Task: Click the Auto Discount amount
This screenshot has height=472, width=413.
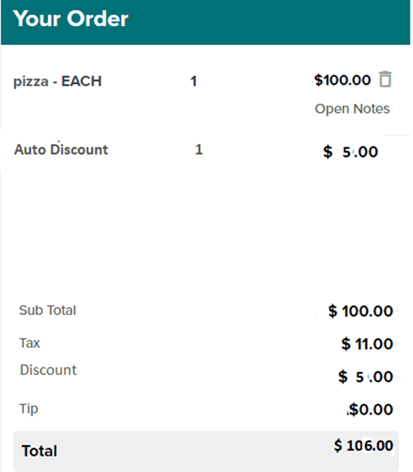Action: 351,152
